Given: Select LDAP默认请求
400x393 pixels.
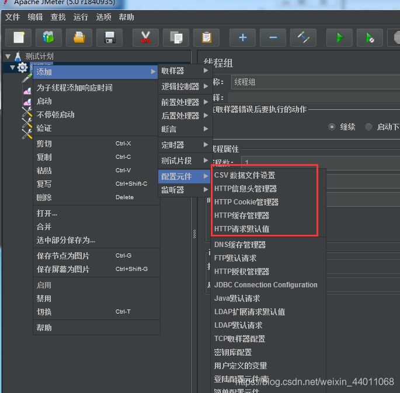Looking at the screenshot, I should (x=269, y=325).
